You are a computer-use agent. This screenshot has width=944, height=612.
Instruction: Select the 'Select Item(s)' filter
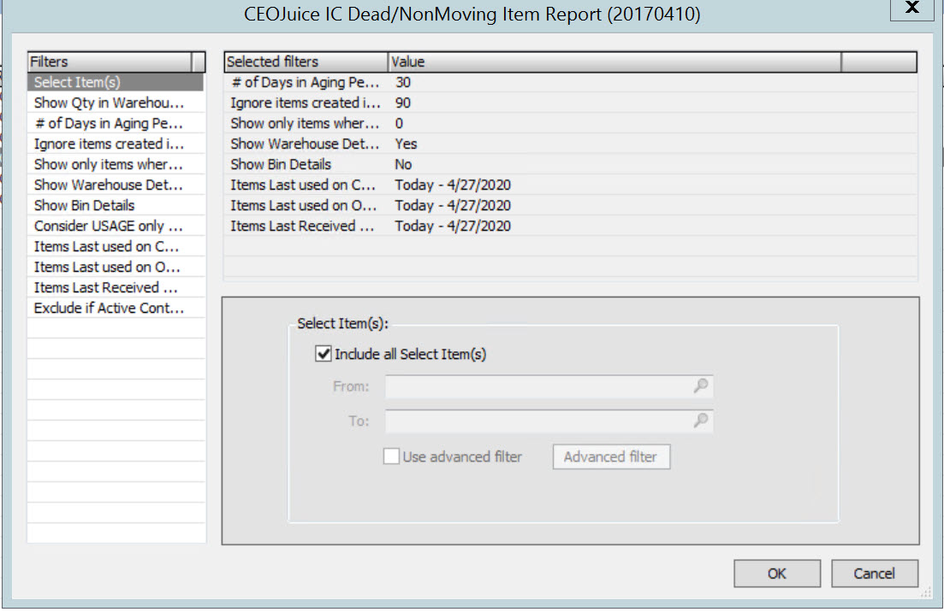pyautogui.click(x=116, y=82)
